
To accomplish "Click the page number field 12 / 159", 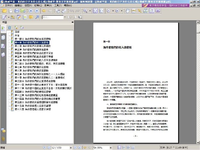I will point(60,148).
